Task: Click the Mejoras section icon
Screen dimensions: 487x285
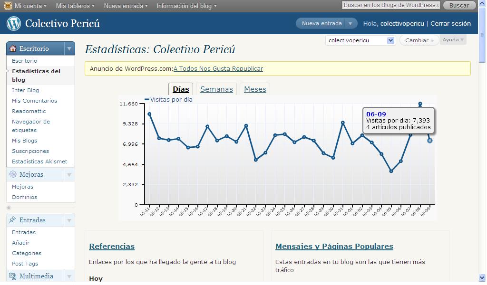Action: (13, 174)
